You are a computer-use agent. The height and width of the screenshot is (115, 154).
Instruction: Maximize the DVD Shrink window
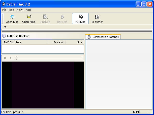pyautogui.click(x=144, y=4)
